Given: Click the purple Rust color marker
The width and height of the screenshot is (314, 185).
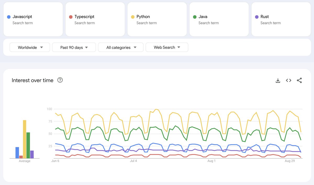Looking at the screenshot, I should coord(257,16).
